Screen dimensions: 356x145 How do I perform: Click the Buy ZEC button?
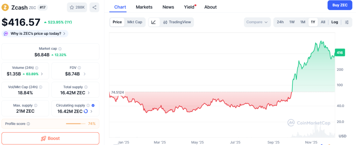tap(340, 5)
